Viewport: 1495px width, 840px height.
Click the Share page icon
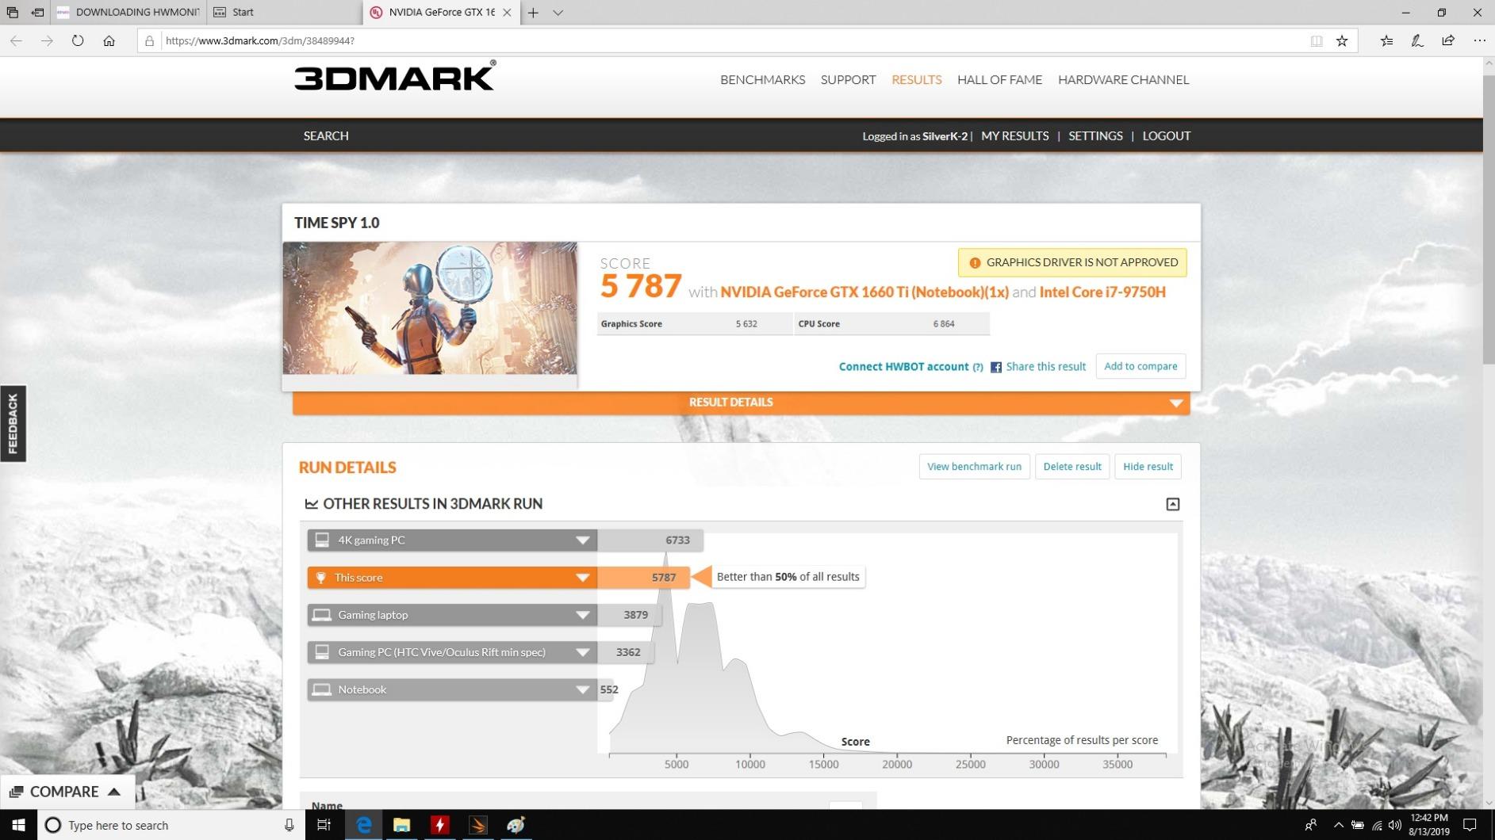[1448, 40]
